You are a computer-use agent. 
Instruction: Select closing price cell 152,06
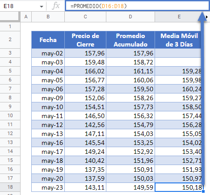point(85,98)
